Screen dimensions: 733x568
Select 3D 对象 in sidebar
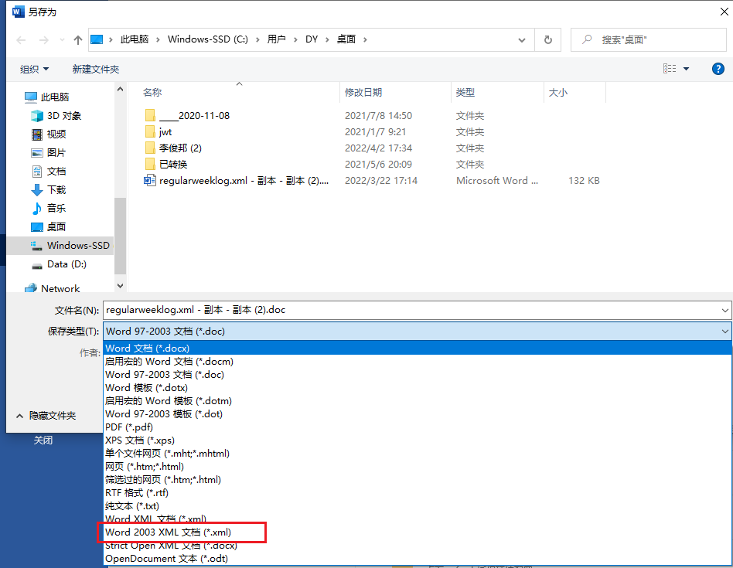[56, 115]
